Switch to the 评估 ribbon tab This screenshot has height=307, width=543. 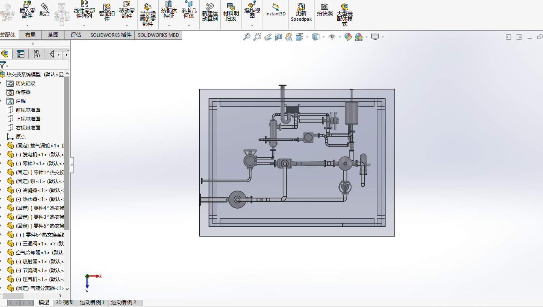click(x=76, y=35)
